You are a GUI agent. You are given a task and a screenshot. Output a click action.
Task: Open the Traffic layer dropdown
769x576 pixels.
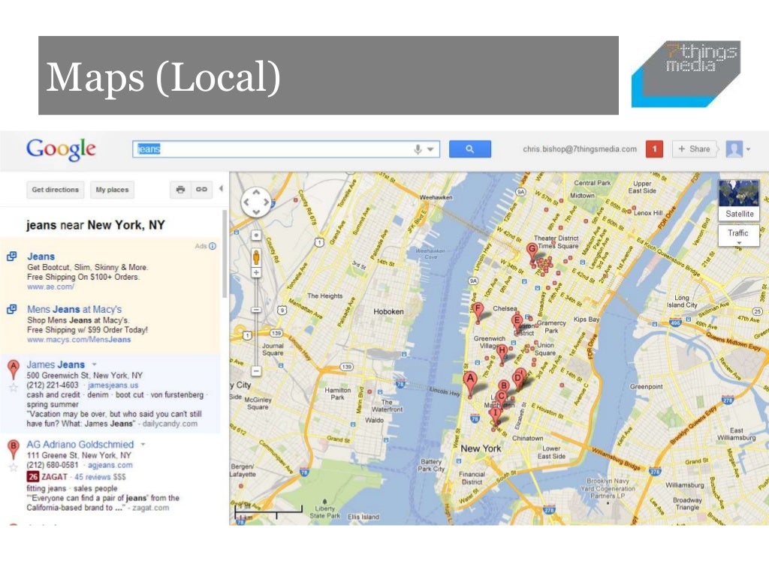click(x=739, y=235)
